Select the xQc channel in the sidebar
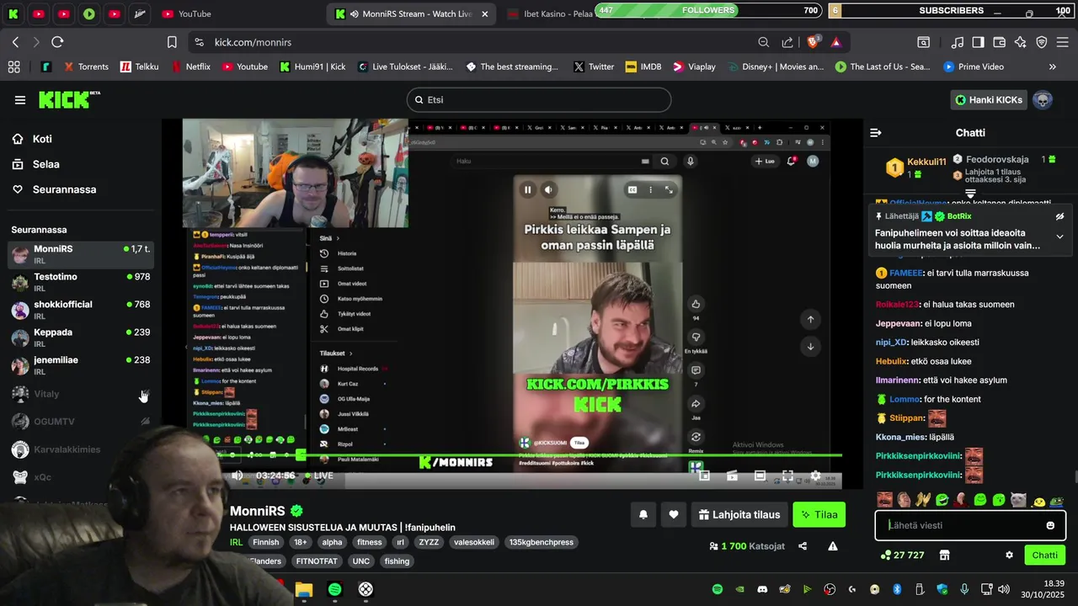Screen dimensions: 1078x606 click(80, 477)
